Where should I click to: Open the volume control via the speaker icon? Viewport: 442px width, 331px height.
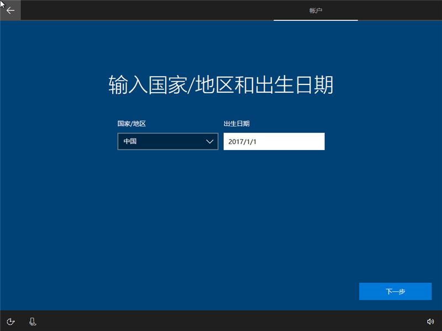coord(432,321)
